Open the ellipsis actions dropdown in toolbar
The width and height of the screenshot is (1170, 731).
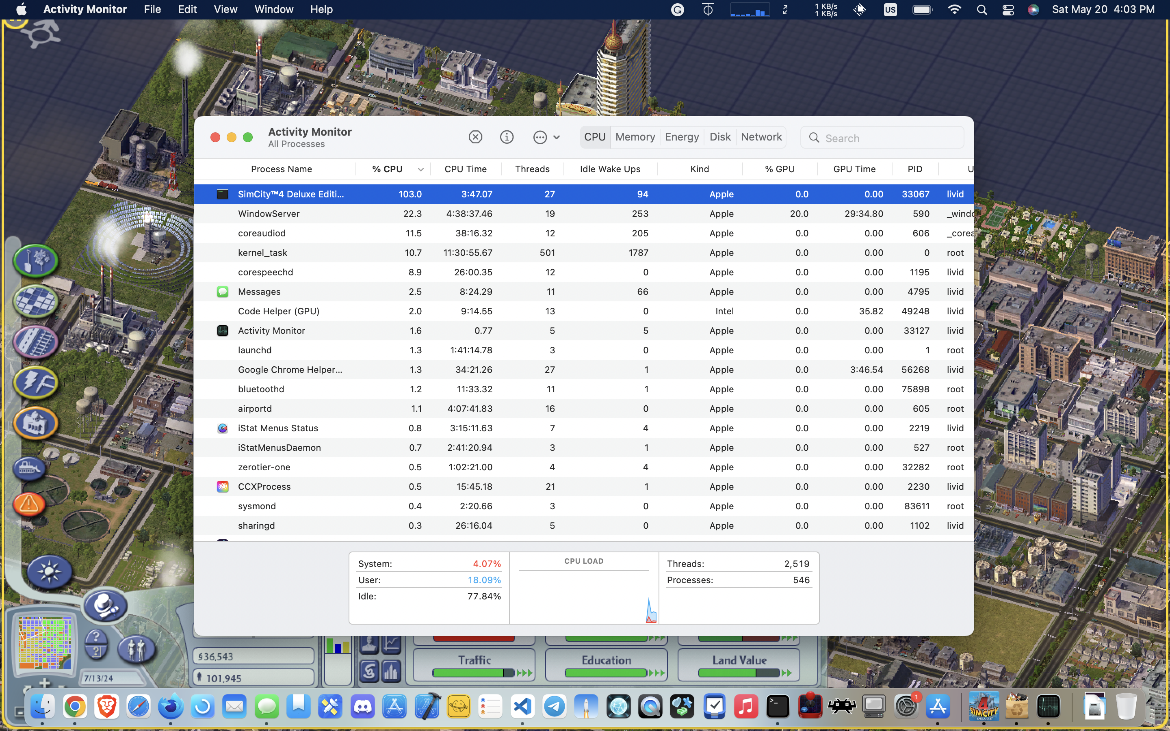(x=546, y=137)
